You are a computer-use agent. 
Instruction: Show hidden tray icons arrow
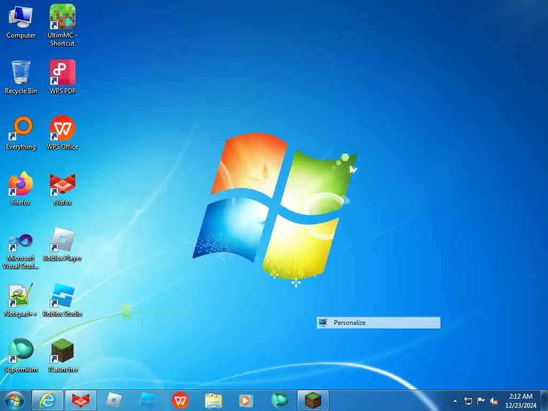point(455,401)
